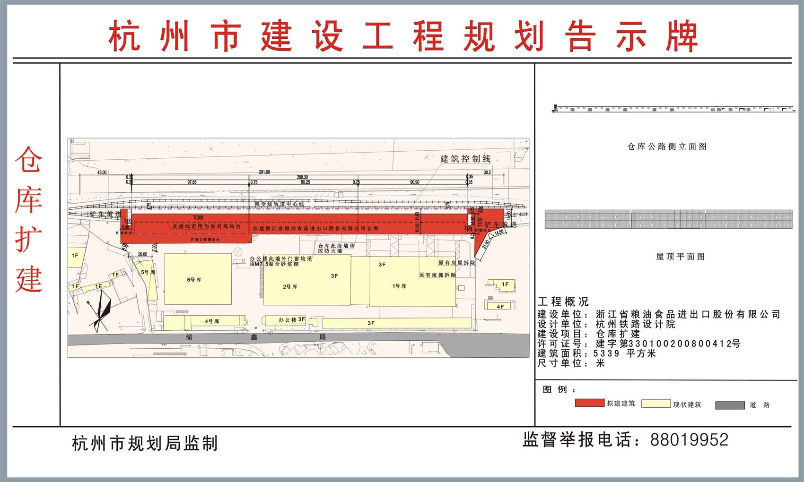Image resolution: width=804 pixels, height=482 pixels.
Task: Select the 4F building east of 1号库
Action: click(x=500, y=306)
